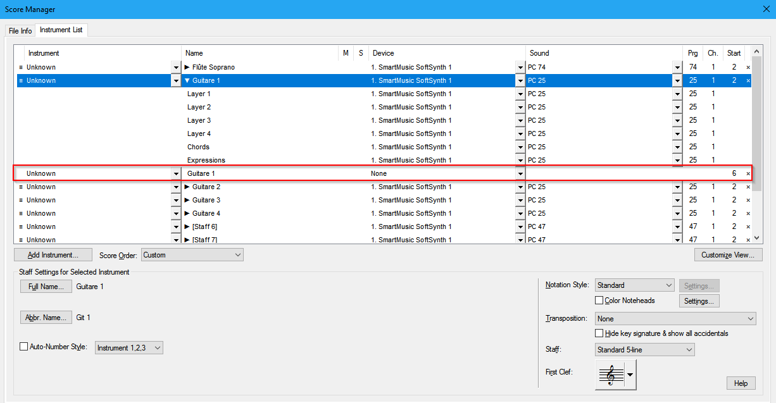Screen dimensions: 776x403
Task: Switch to the File Info tab
Action: pos(20,31)
